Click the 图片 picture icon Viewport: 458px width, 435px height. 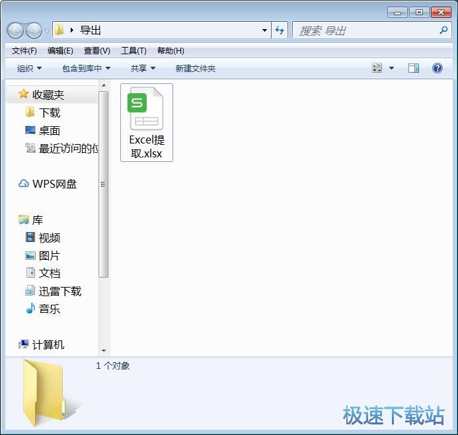[30, 256]
